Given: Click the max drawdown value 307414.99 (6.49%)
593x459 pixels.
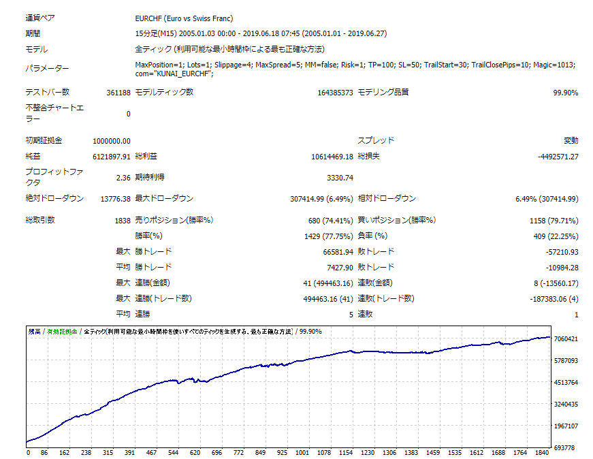Looking at the screenshot, I should click(x=321, y=199).
